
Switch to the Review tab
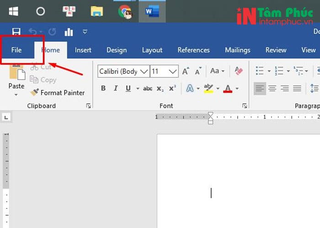(x=276, y=50)
